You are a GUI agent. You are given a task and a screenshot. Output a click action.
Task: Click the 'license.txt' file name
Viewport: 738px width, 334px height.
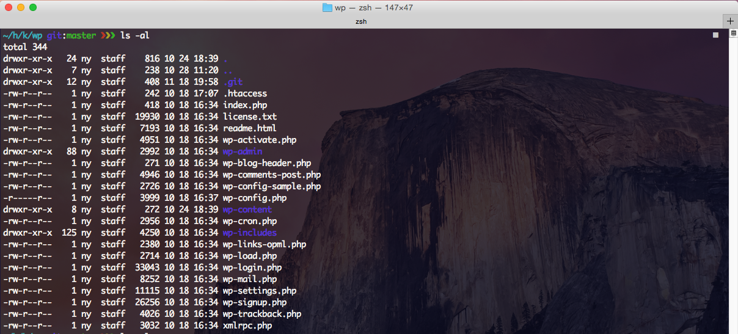[x=250, y=117]
